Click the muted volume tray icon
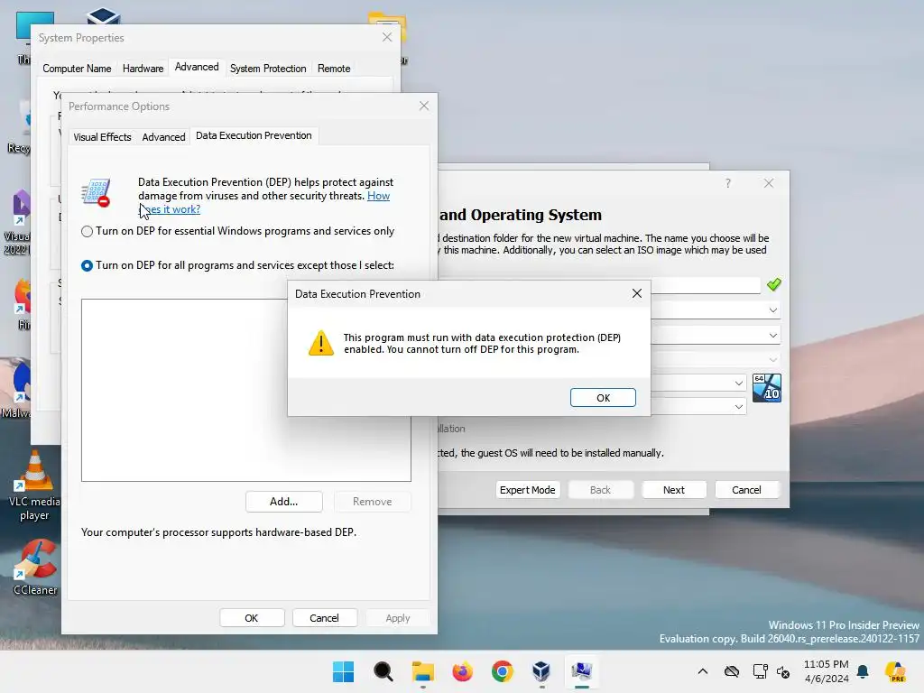 [x=783, y=671]
